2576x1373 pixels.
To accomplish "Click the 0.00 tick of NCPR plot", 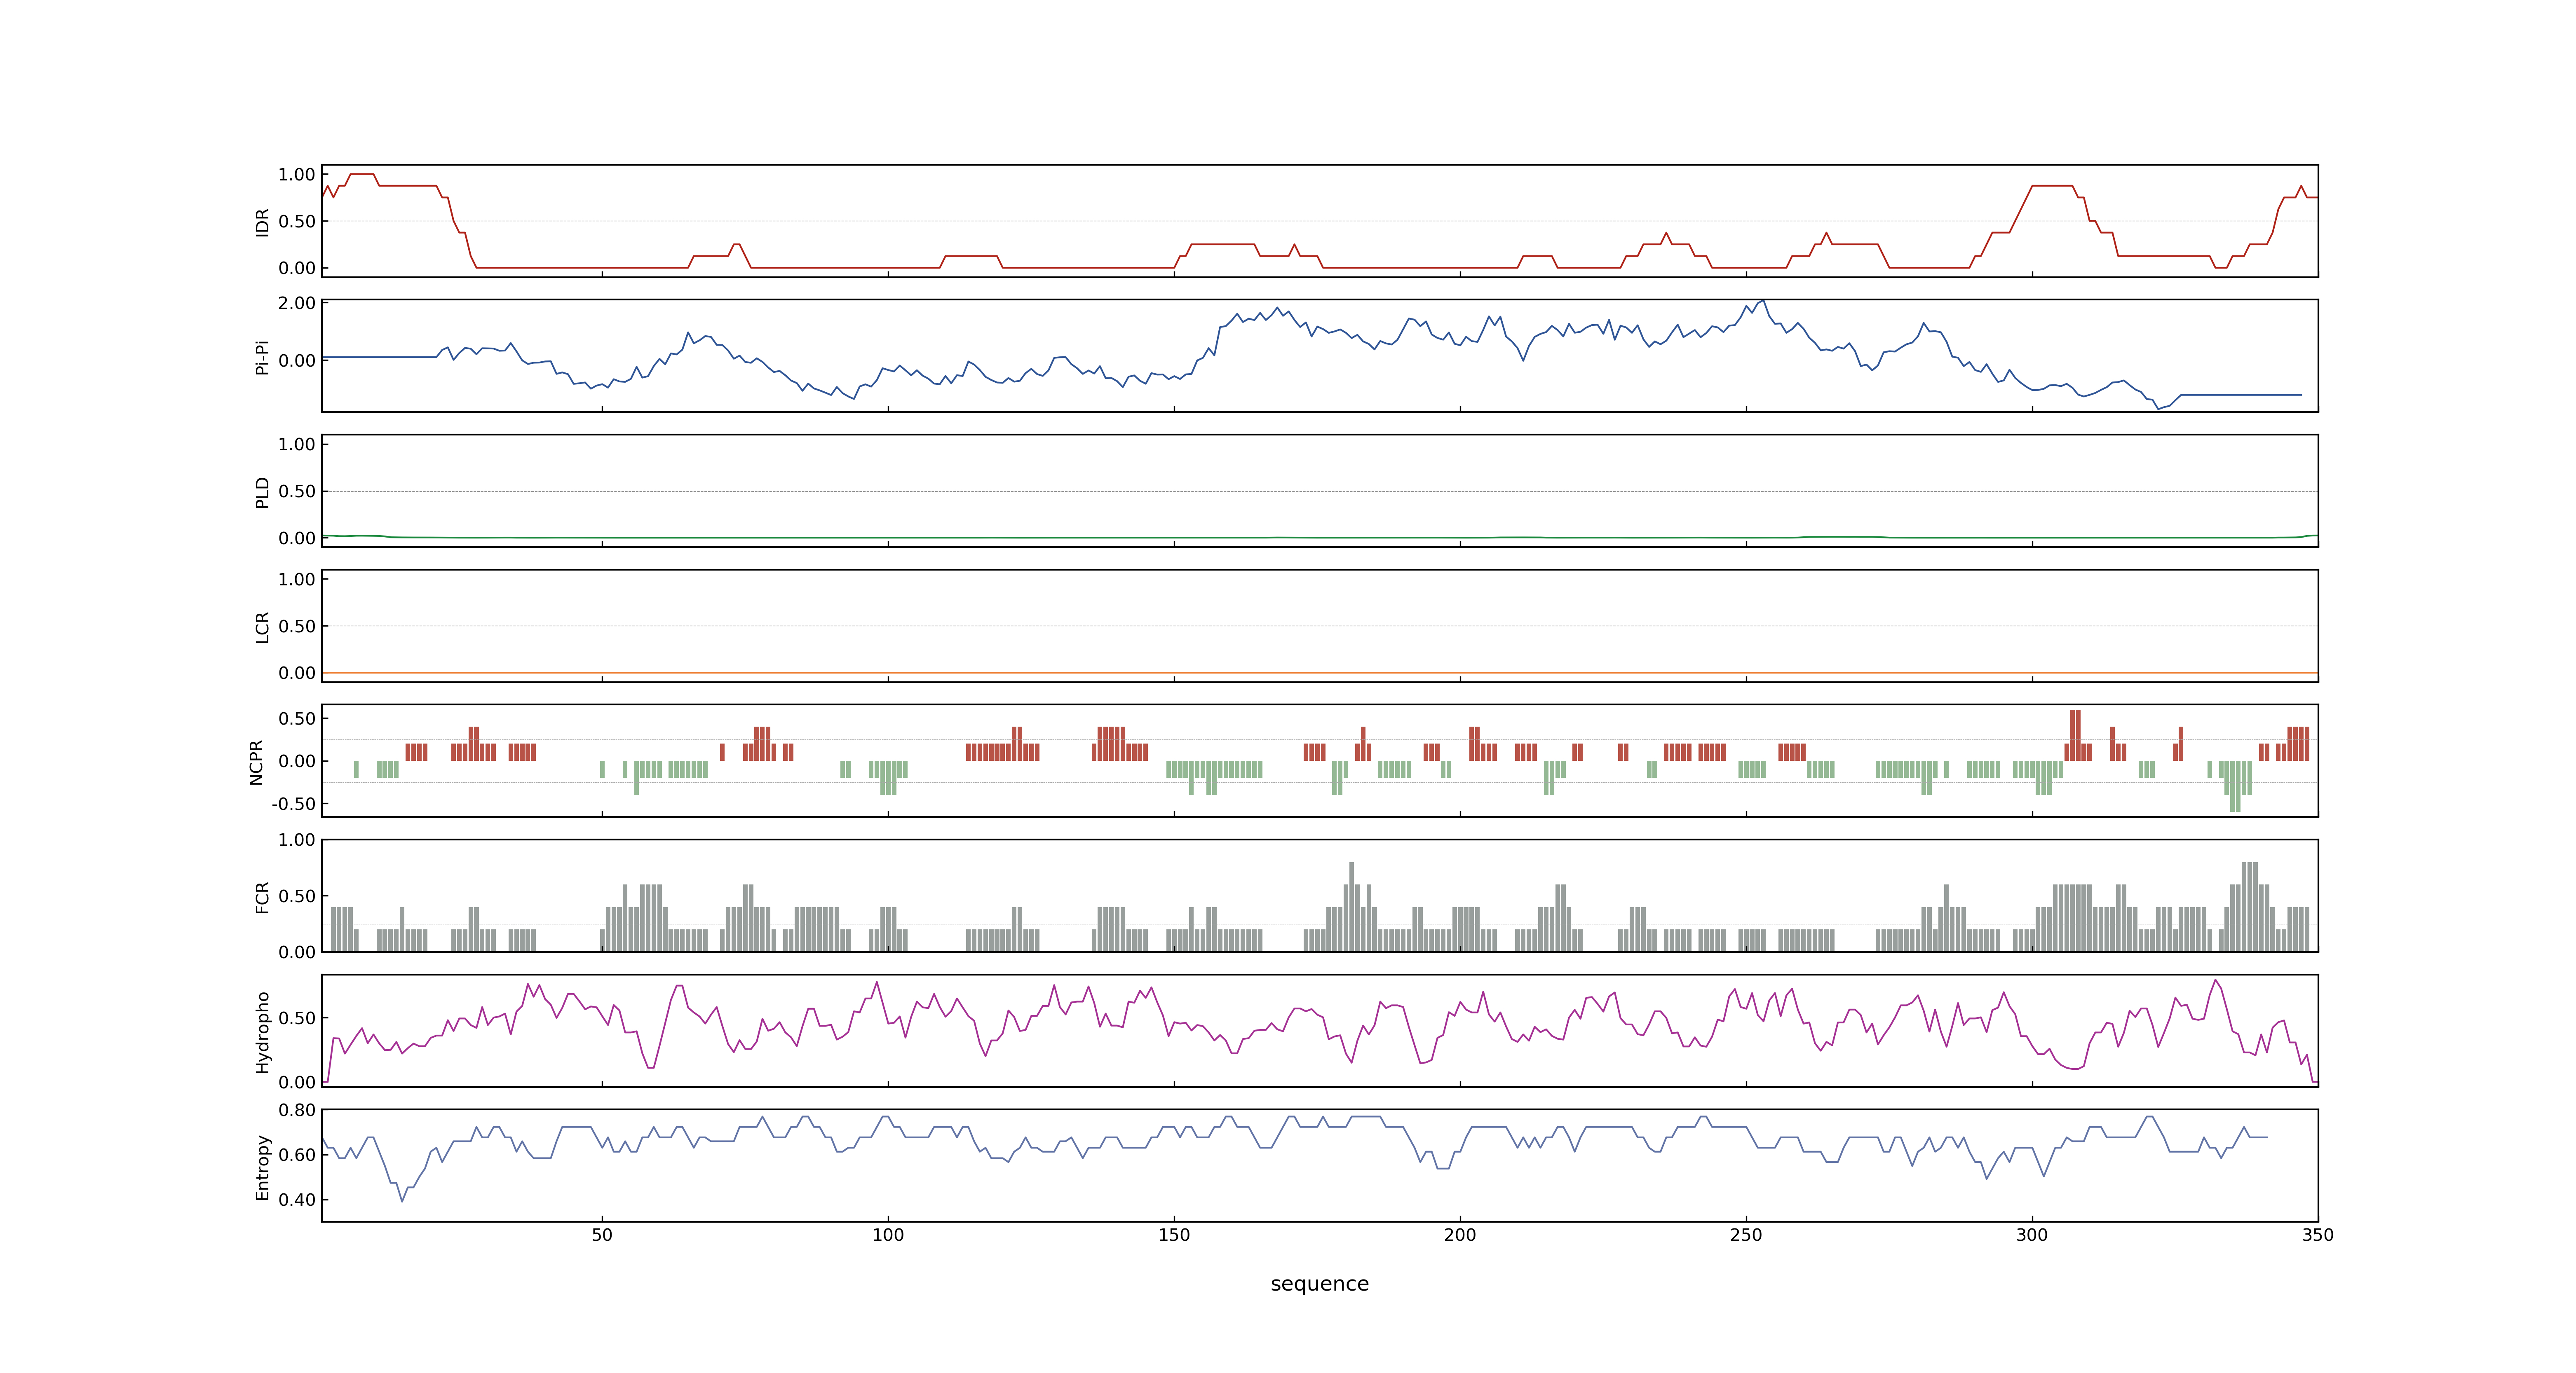I will [x=297, y=761].
